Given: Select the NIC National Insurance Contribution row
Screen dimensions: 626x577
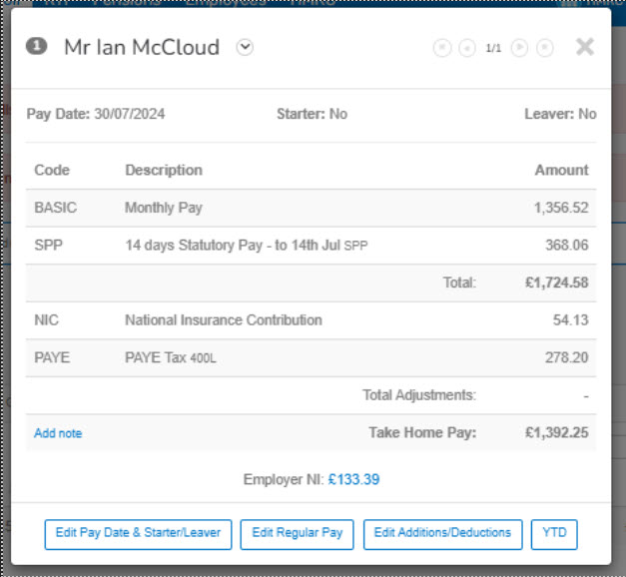Looking at the screenshot, I should 311,320.
